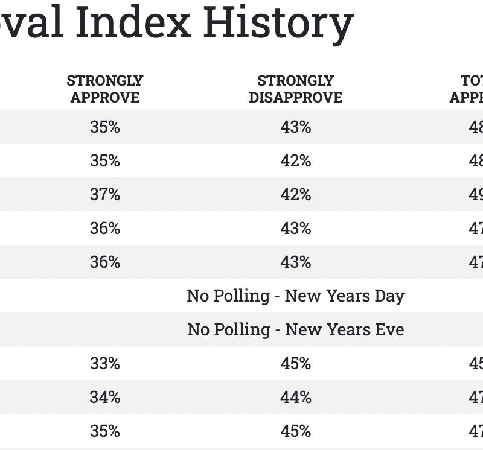Click the partially visible 49 Total Approve value
Viewport: 483px width, 450px height.
(x=475, y=195)
